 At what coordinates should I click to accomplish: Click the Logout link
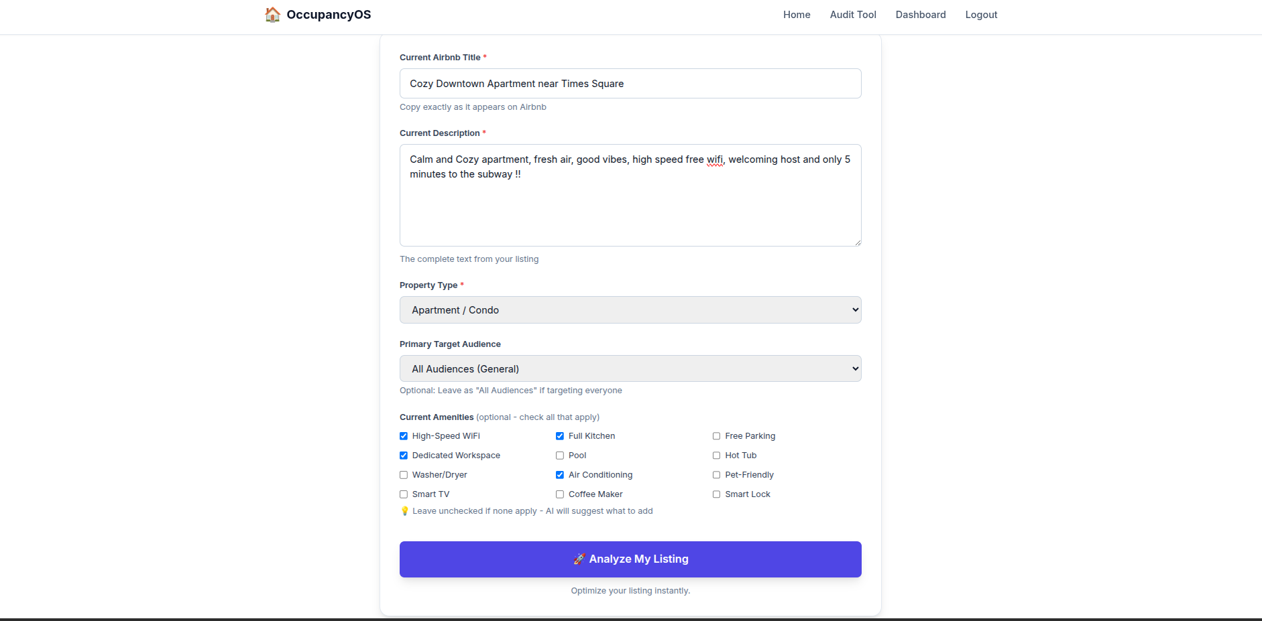pos(980,14)
